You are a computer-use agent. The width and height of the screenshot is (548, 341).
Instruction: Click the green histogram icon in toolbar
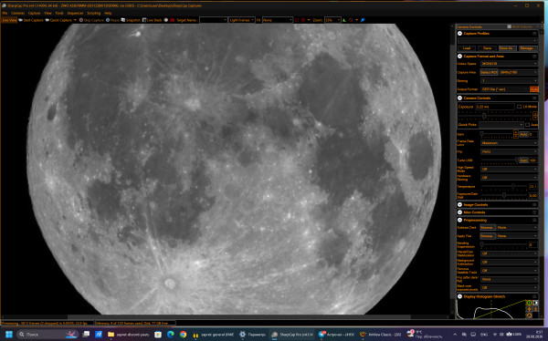(344, 20)
